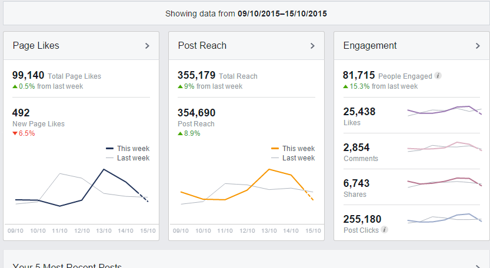Image resolution: width=490 pixels, height=268 pixels.
Task: Open Post Reach details chevron
Action: [313, 46]
